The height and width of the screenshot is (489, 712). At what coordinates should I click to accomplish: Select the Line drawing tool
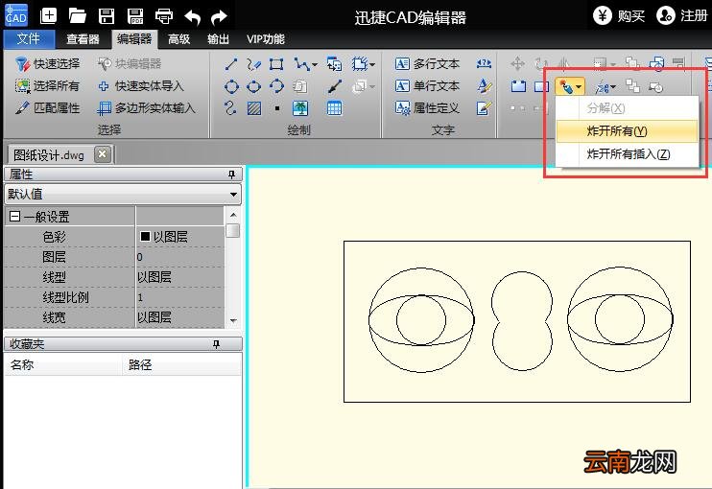(231, 64)
